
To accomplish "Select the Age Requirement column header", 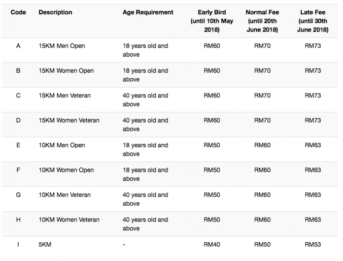I will tap(148, 12).
